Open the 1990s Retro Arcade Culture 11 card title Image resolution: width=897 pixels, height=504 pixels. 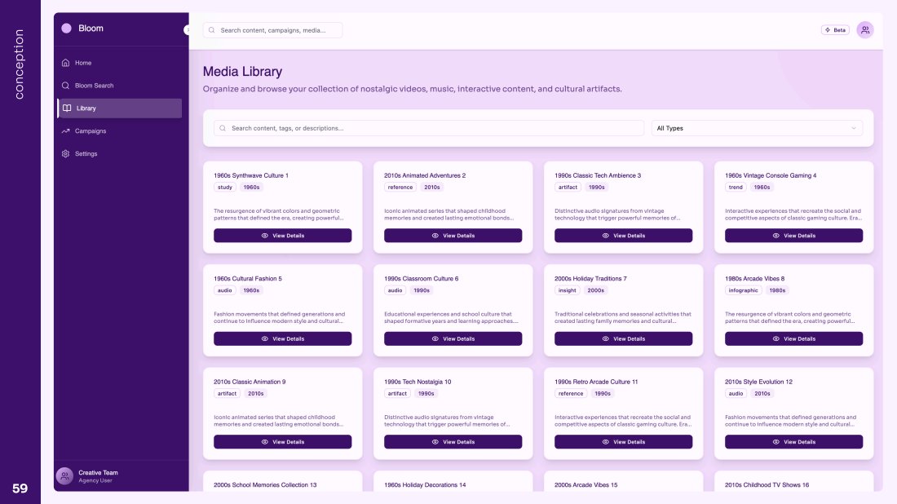pyautogui.click(x=596, y=382)
